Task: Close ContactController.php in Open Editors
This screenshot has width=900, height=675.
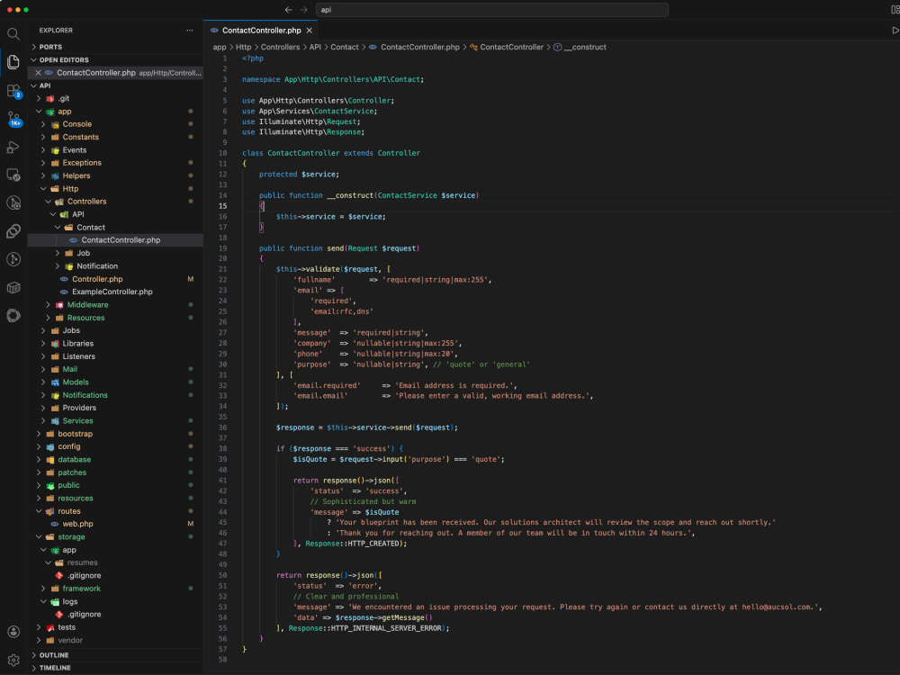Action: coord(38,73)
